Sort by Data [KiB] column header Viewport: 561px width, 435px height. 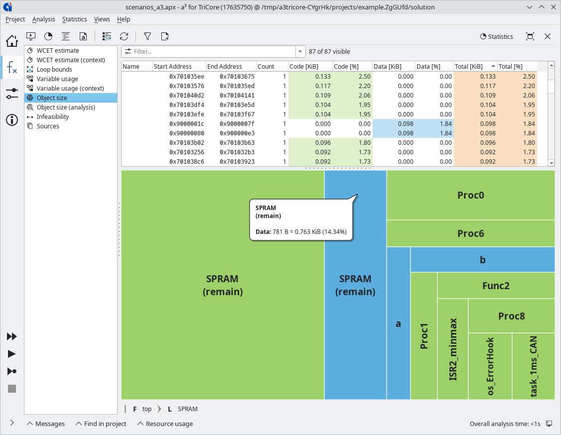[x=394, y=67]
